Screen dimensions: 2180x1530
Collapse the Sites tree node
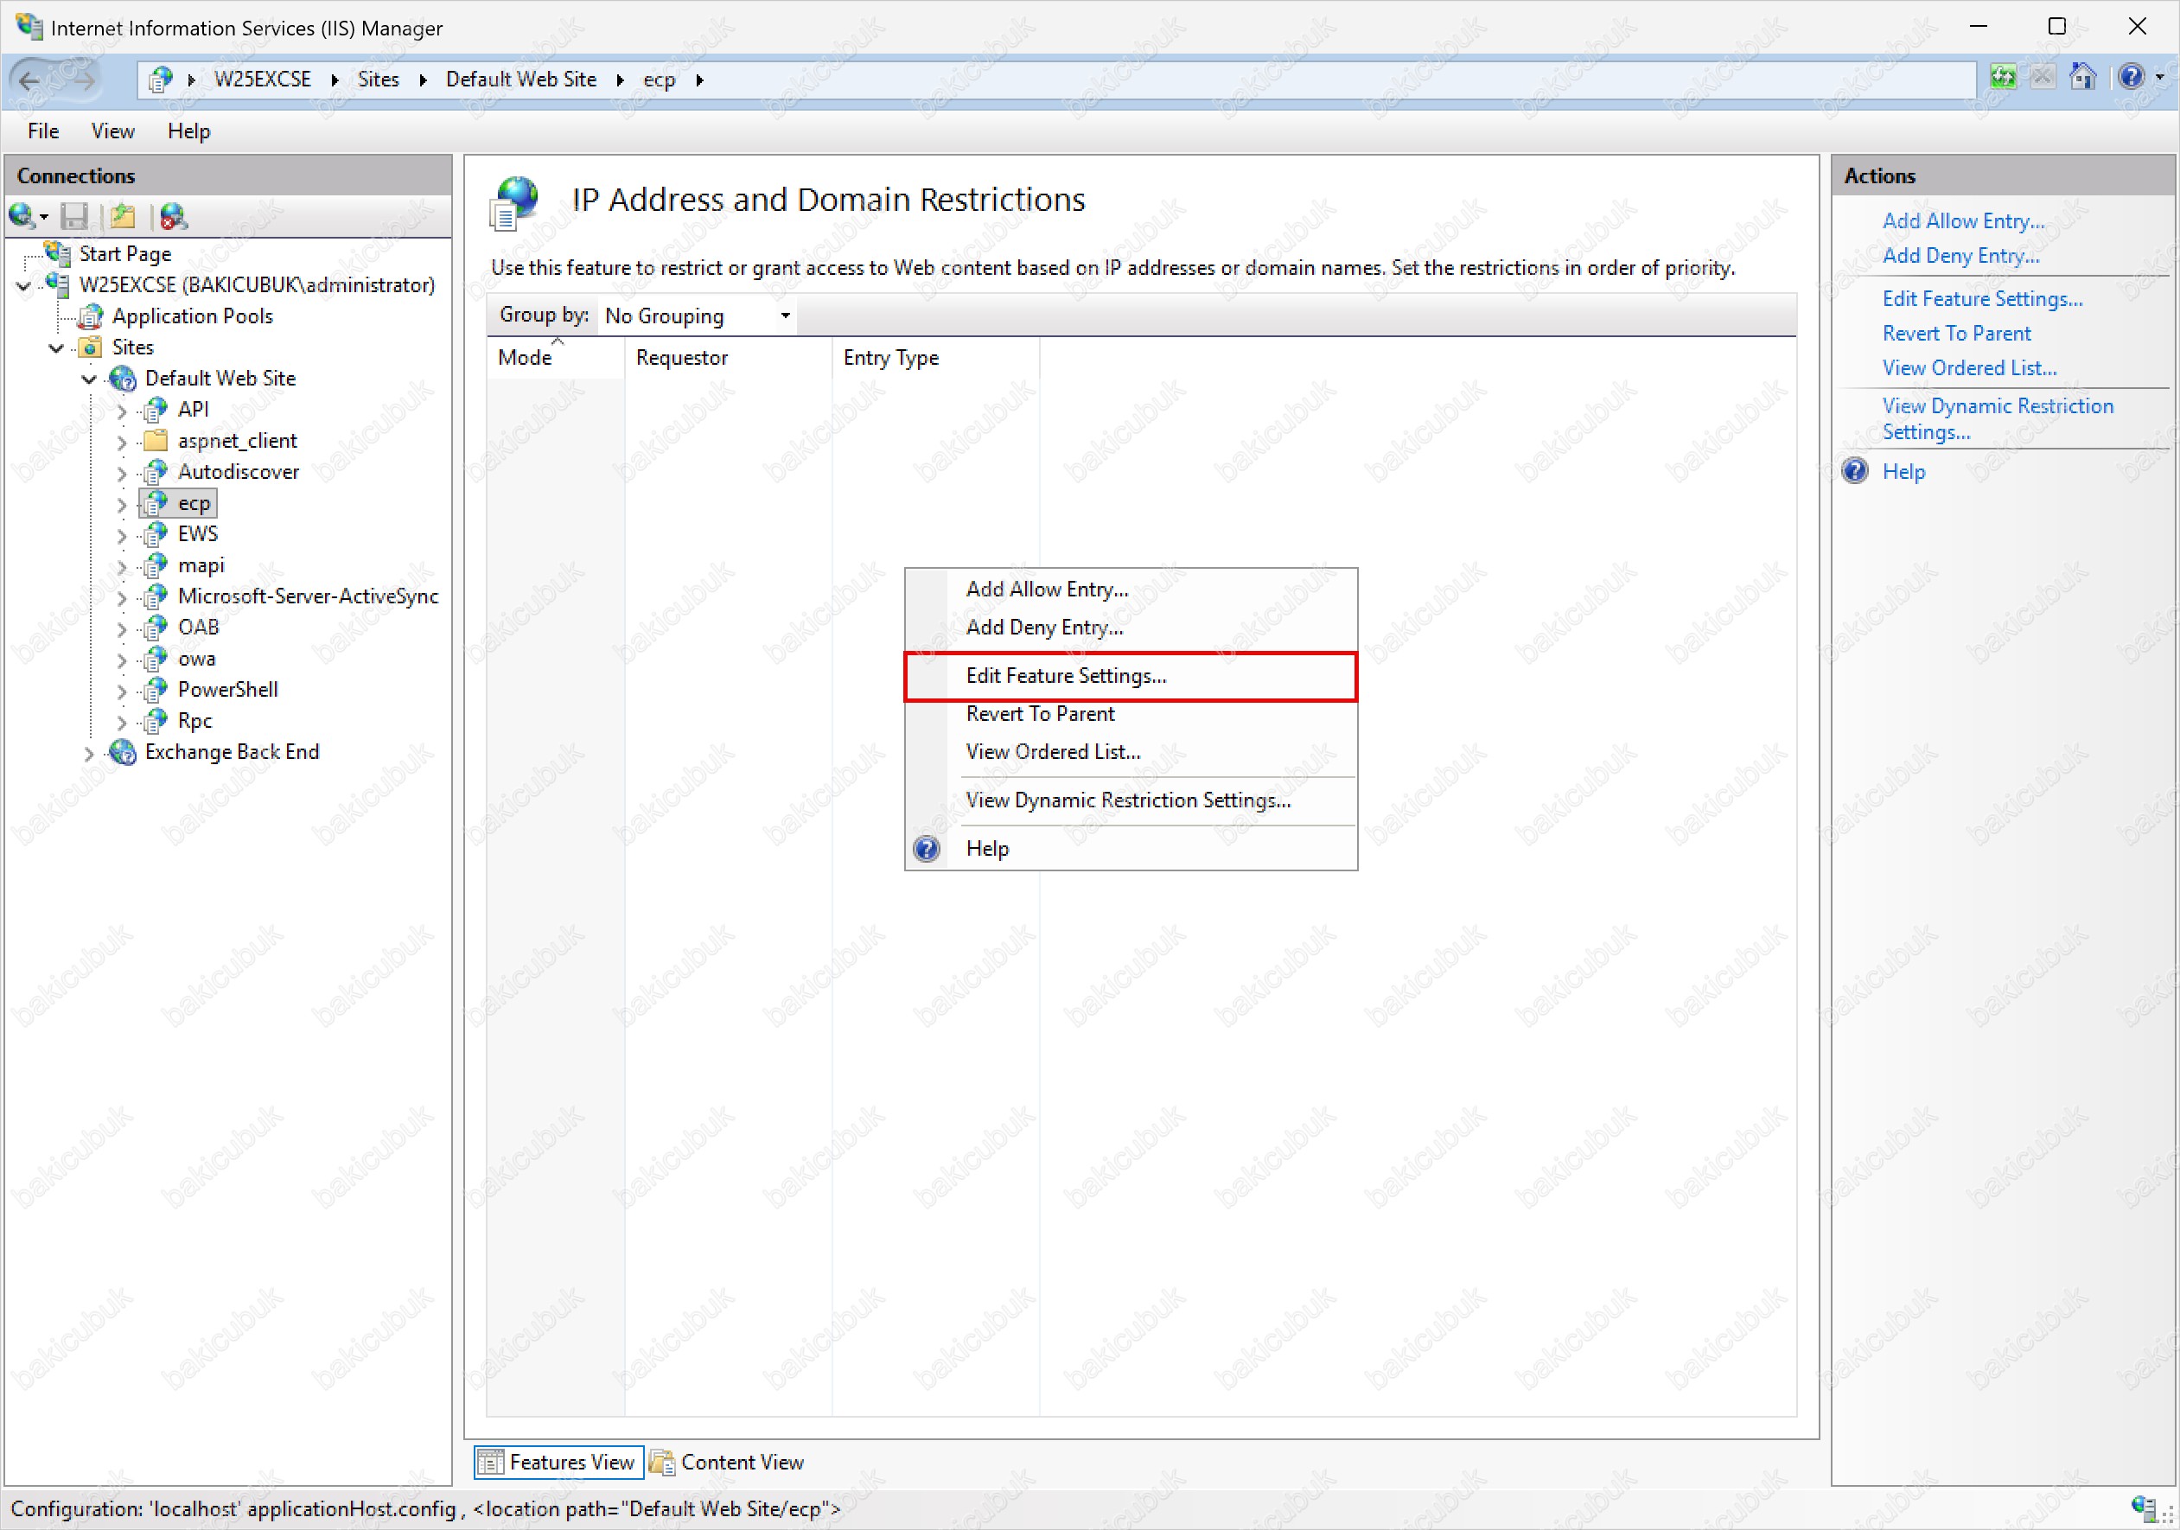pos(57,347)
